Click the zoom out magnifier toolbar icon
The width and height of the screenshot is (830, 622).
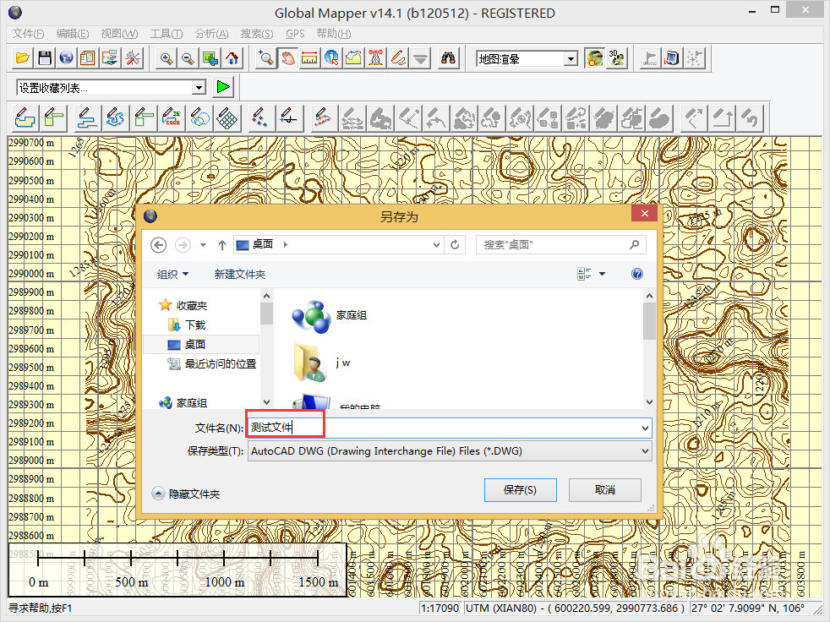[188, 57]
